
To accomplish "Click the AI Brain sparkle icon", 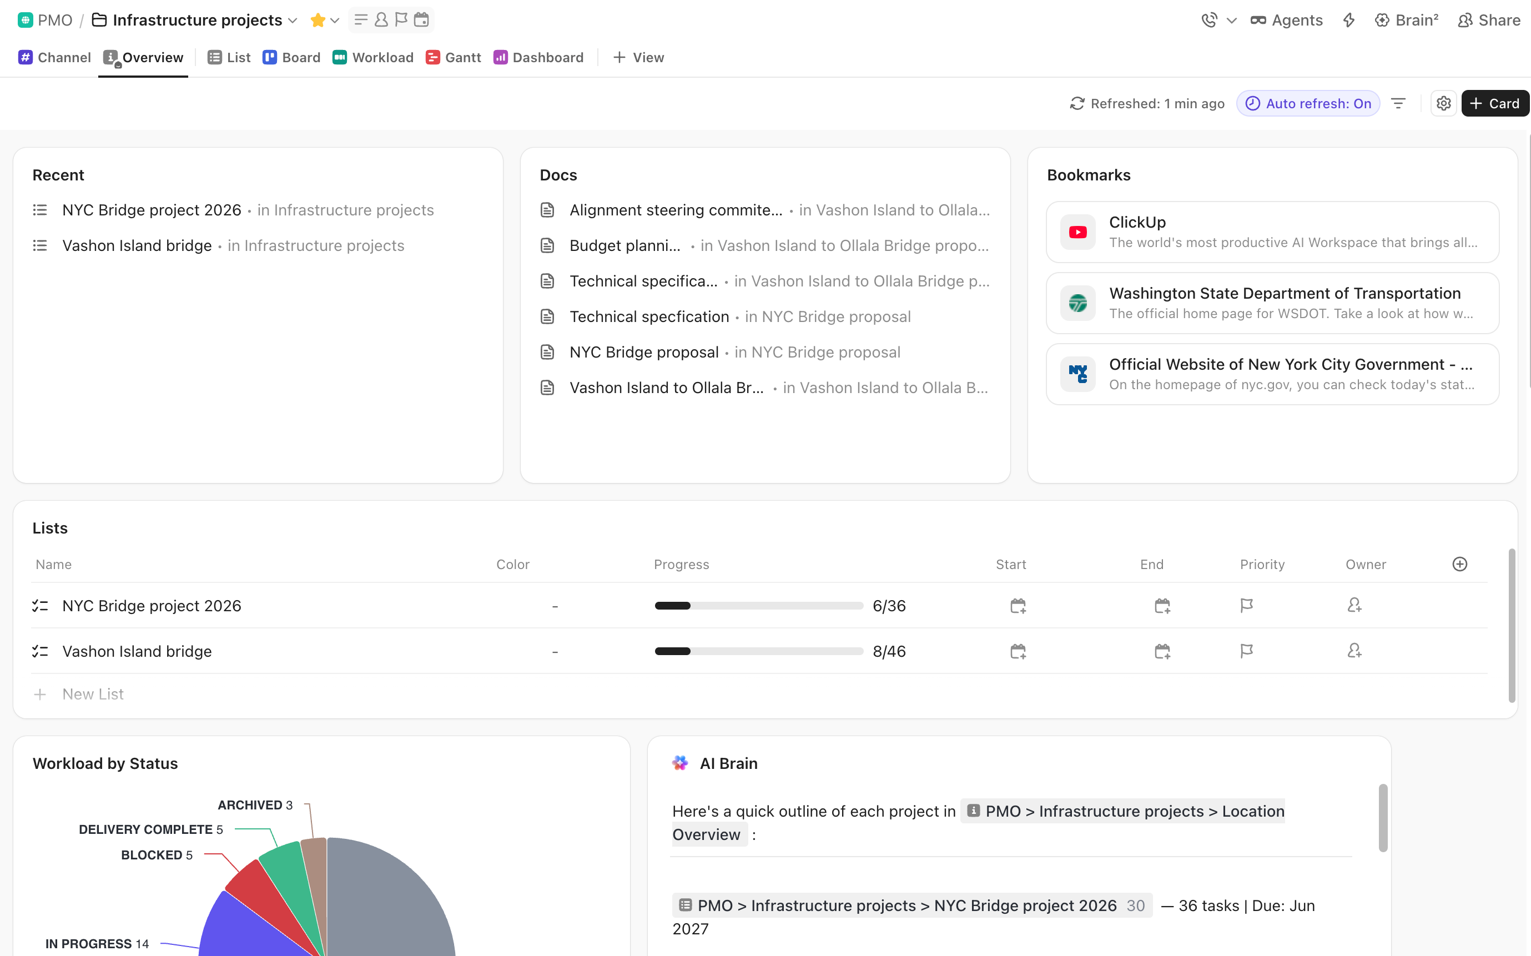I will click(679, 763).
